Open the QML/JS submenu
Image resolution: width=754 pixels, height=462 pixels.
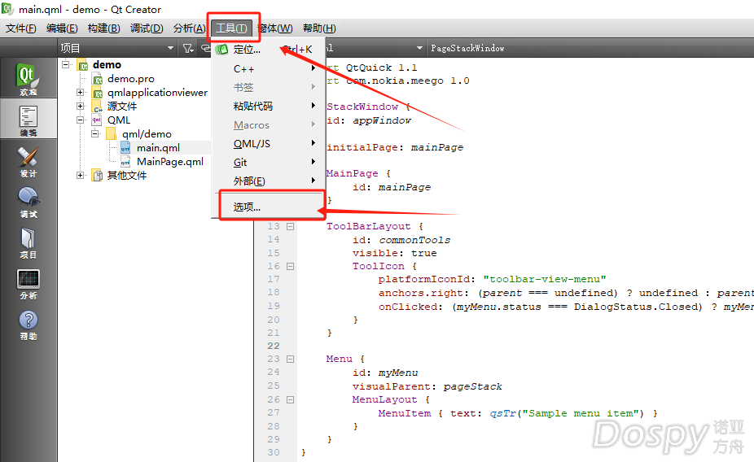tap(269, 144)
